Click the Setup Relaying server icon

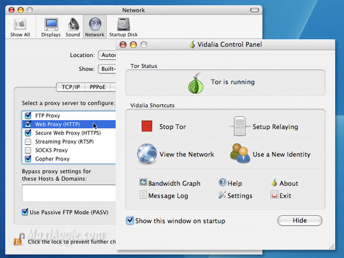point(240,126)
